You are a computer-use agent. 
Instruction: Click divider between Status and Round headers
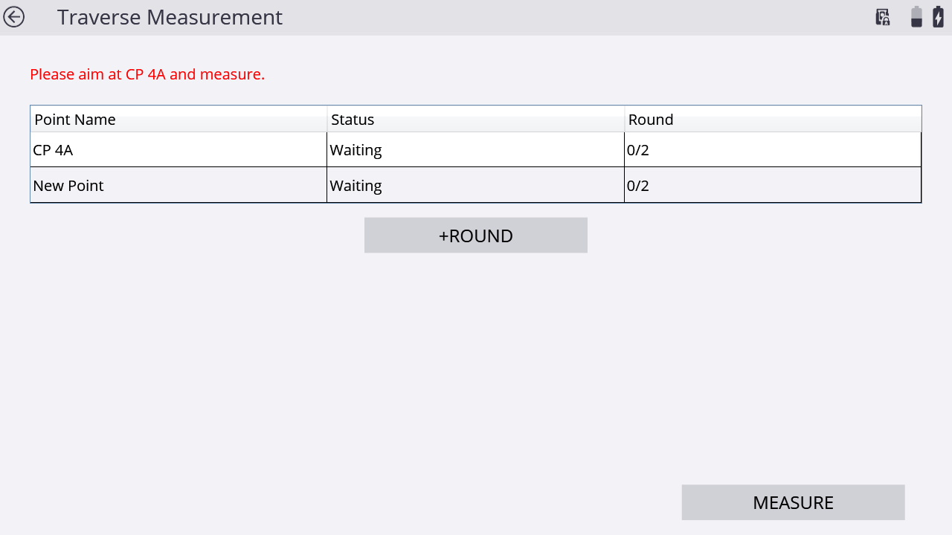[x=625, y=119]
